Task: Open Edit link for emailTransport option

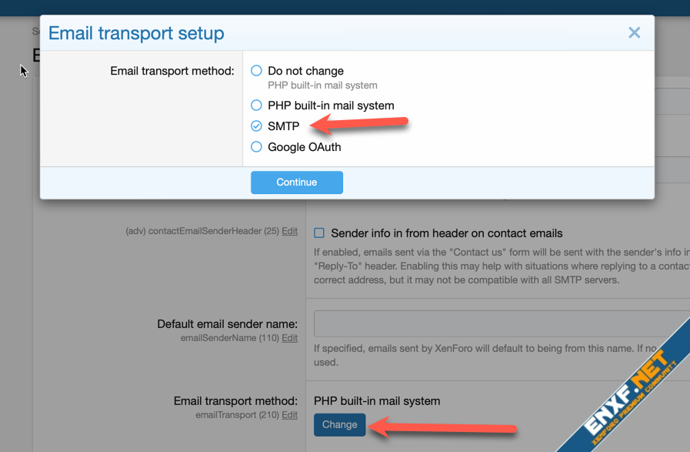Action: tap(289, 415)
